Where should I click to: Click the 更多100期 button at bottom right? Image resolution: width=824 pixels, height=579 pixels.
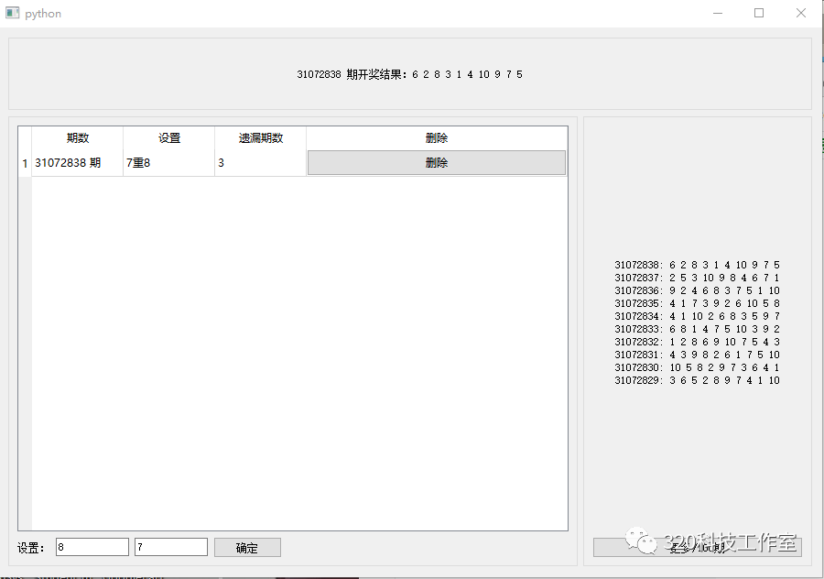click(x=697, y=546)
